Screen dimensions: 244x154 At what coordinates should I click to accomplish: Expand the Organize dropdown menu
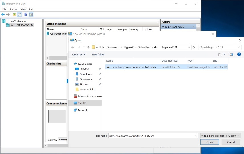[79, 54]
